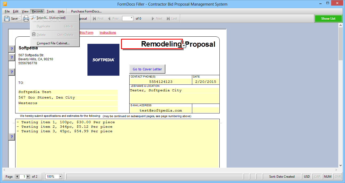Click the OVR indicator in status bar
The image size is (345, 183).
pos(338,177)
